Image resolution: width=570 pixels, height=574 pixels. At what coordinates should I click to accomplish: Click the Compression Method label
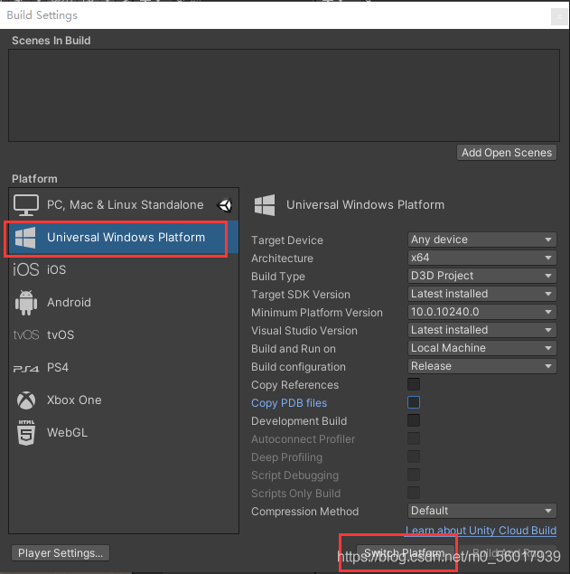pos(304,512)
